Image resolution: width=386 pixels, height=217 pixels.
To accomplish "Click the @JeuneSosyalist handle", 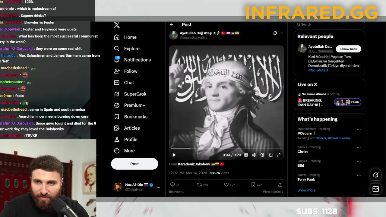I will click(x=193, y=38).
